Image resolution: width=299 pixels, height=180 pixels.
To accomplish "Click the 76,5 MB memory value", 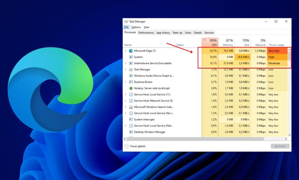I will point(228,51).
